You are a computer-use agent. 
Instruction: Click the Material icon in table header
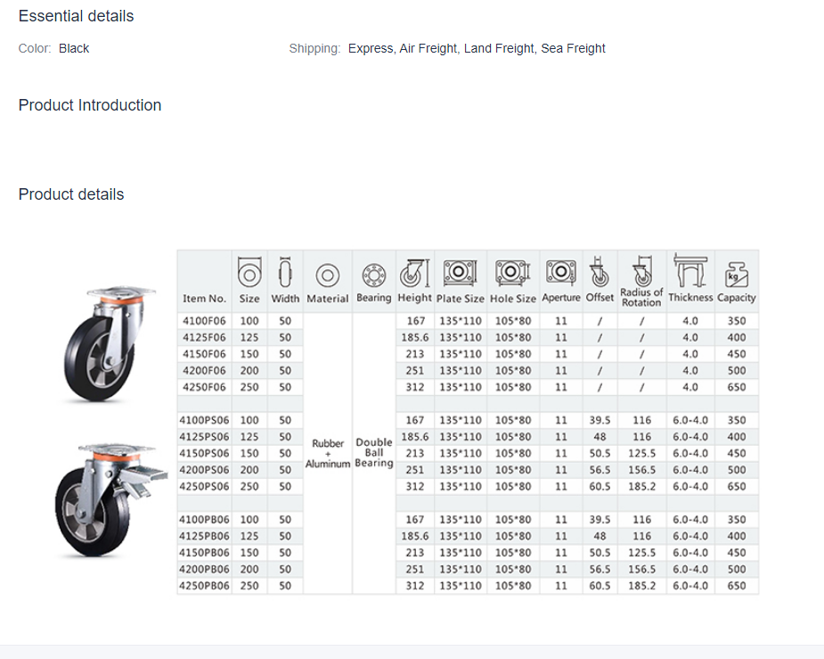click(x=327, y=275)
